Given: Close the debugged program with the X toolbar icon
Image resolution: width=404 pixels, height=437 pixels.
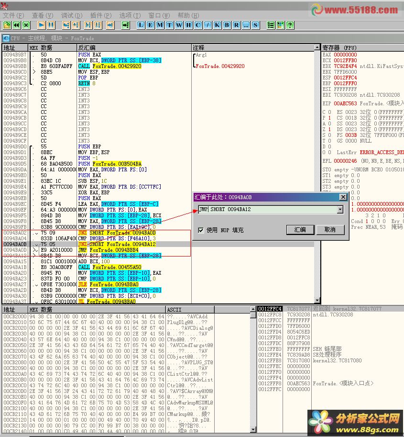Looking at the screenshot, I should click(x=26, y=25).
